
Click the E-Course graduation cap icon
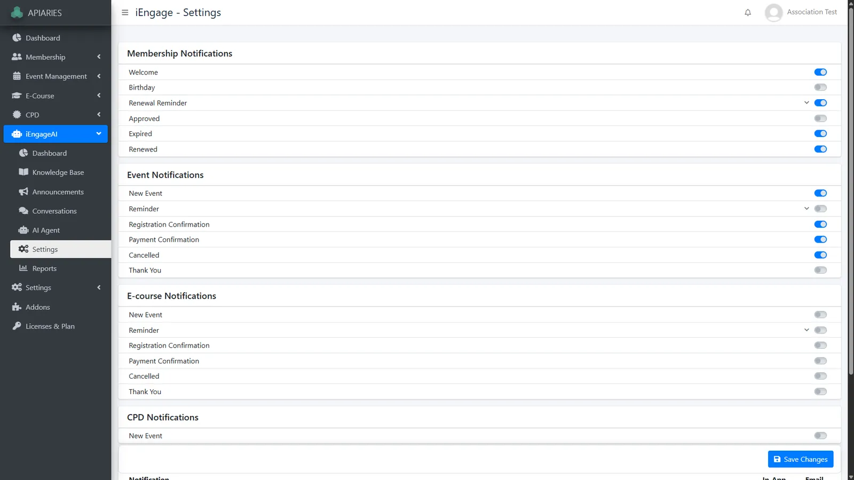17,95
